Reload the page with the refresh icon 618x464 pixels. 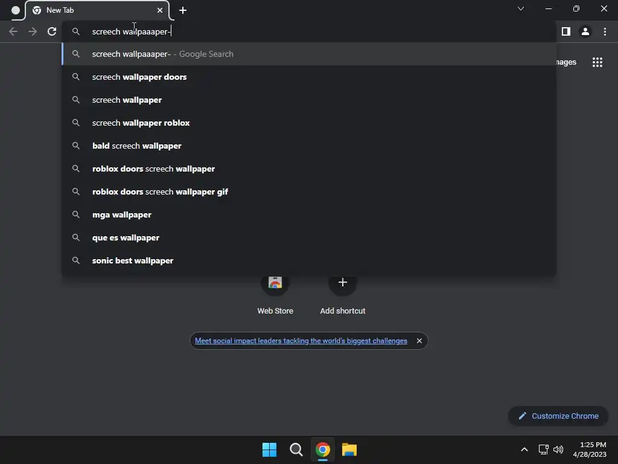point(52,31)
